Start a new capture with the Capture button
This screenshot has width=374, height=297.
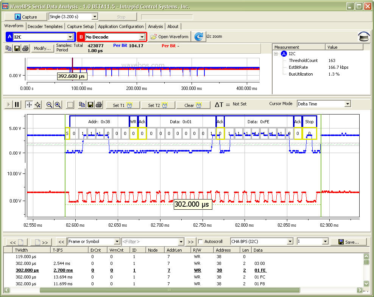[x=26, y=17]
